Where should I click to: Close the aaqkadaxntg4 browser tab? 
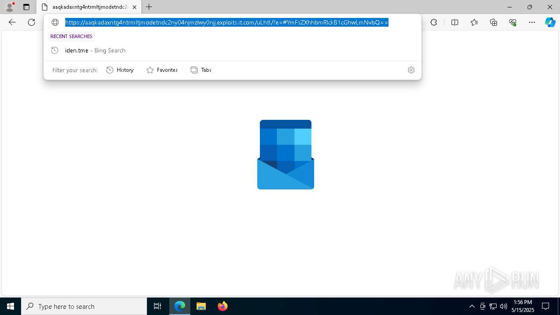tap(134, 7)
